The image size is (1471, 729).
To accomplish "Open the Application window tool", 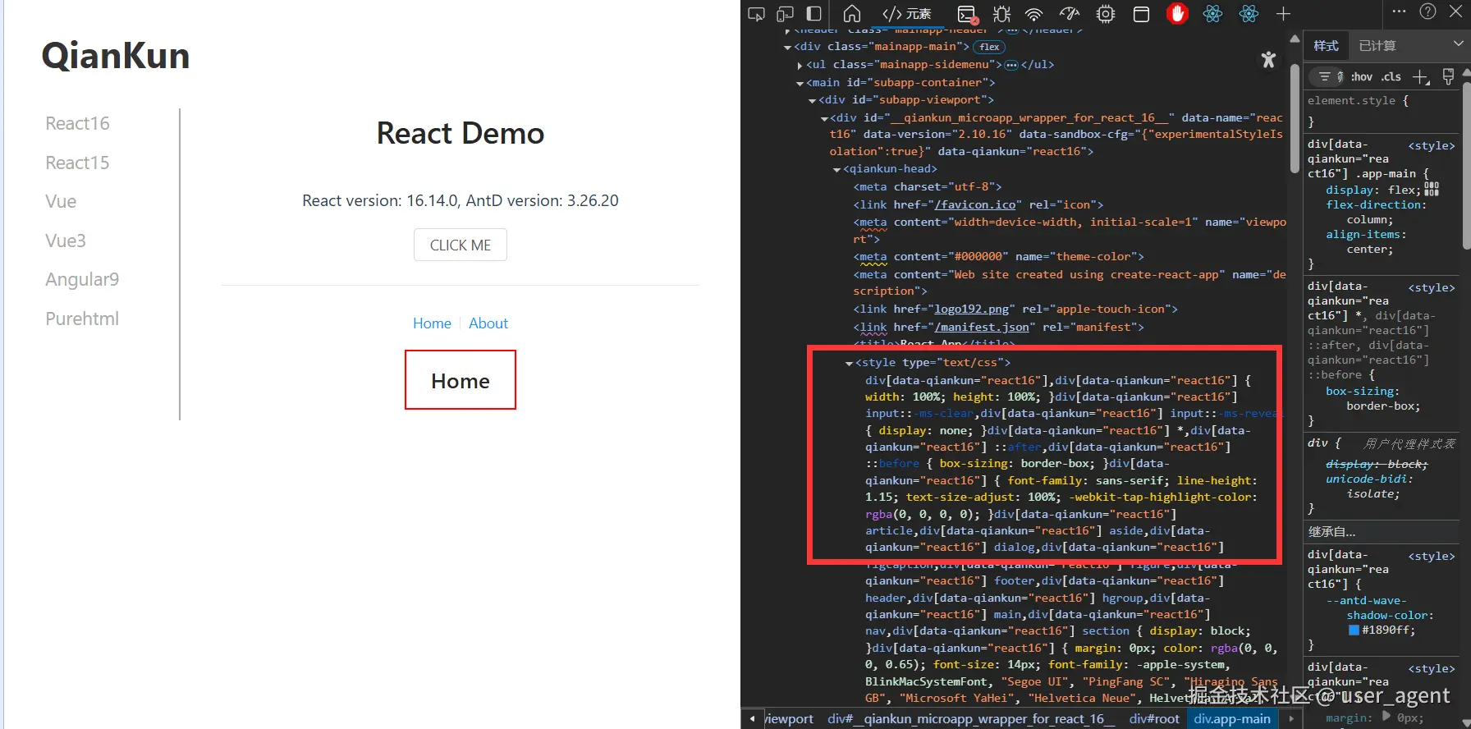I will pyautogui.click(x=1141, y=14).
